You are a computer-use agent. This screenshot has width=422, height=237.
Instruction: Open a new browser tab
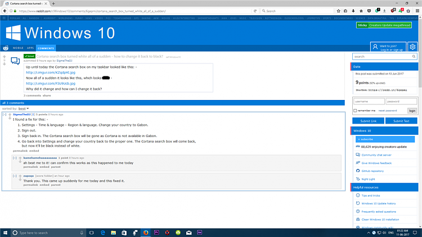coord(53,3)
